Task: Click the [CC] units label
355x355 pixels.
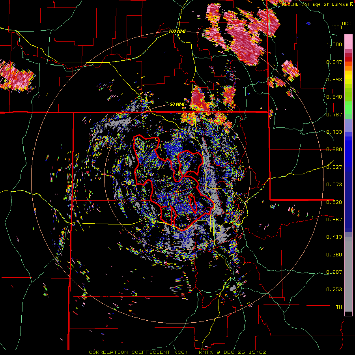Action: pyautogui.click(x=336, y=27)
